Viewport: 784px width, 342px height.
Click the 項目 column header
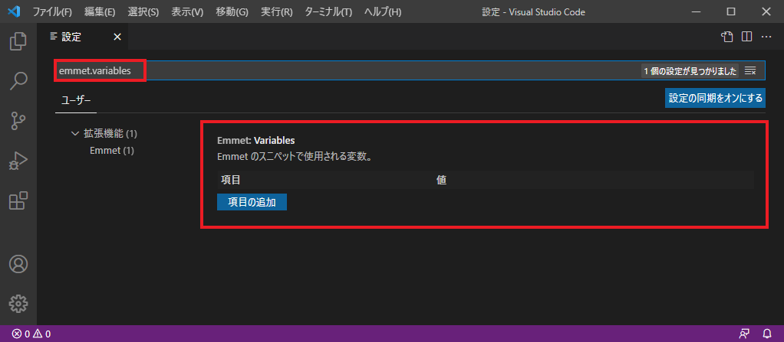pos(231,180)
